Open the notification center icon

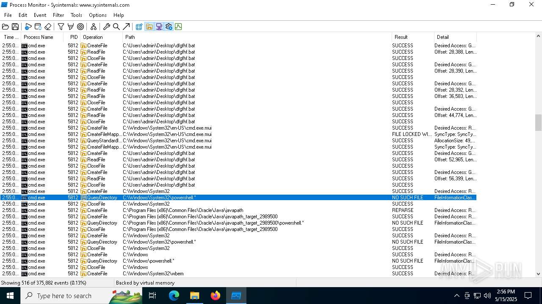(528, 296)
